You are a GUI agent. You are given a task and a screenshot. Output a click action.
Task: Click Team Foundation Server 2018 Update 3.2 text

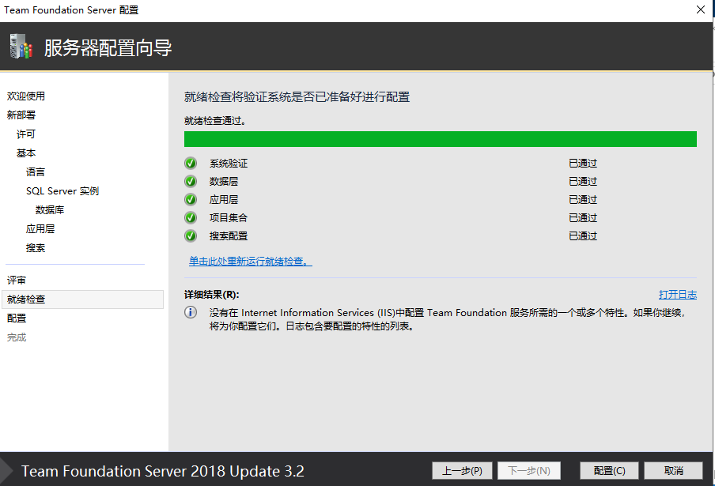[x=163, y=471]
